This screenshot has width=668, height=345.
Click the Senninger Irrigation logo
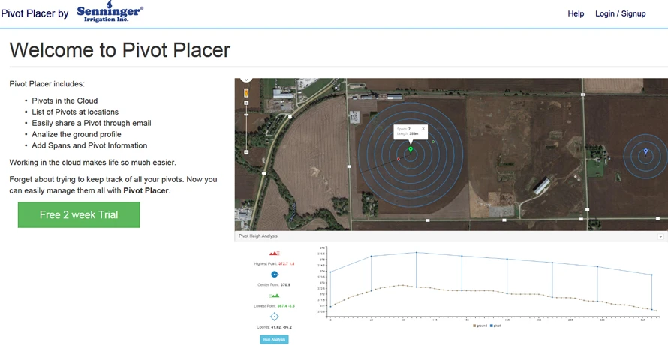[110, 12]
